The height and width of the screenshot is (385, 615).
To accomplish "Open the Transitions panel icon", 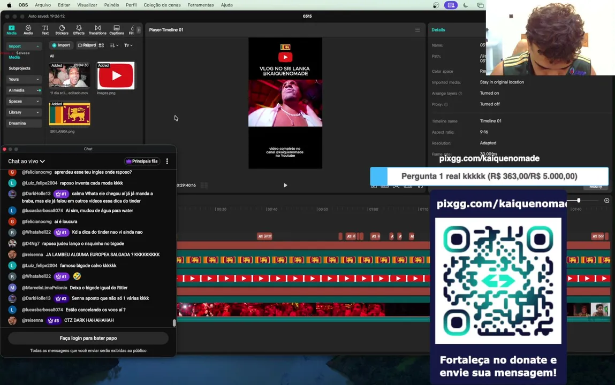I will click(97, 30).
